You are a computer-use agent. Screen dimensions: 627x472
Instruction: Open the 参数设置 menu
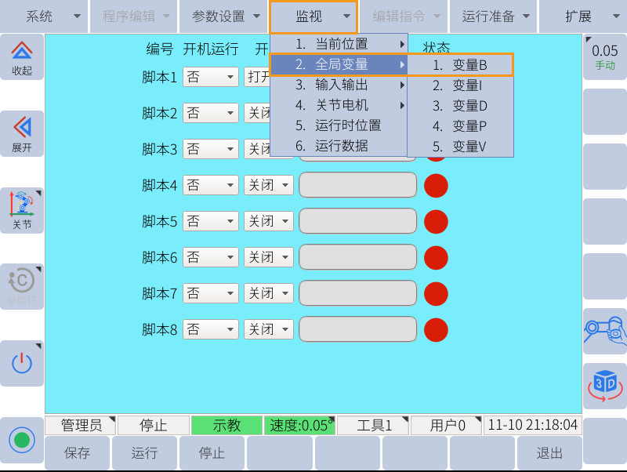[218, 16]
